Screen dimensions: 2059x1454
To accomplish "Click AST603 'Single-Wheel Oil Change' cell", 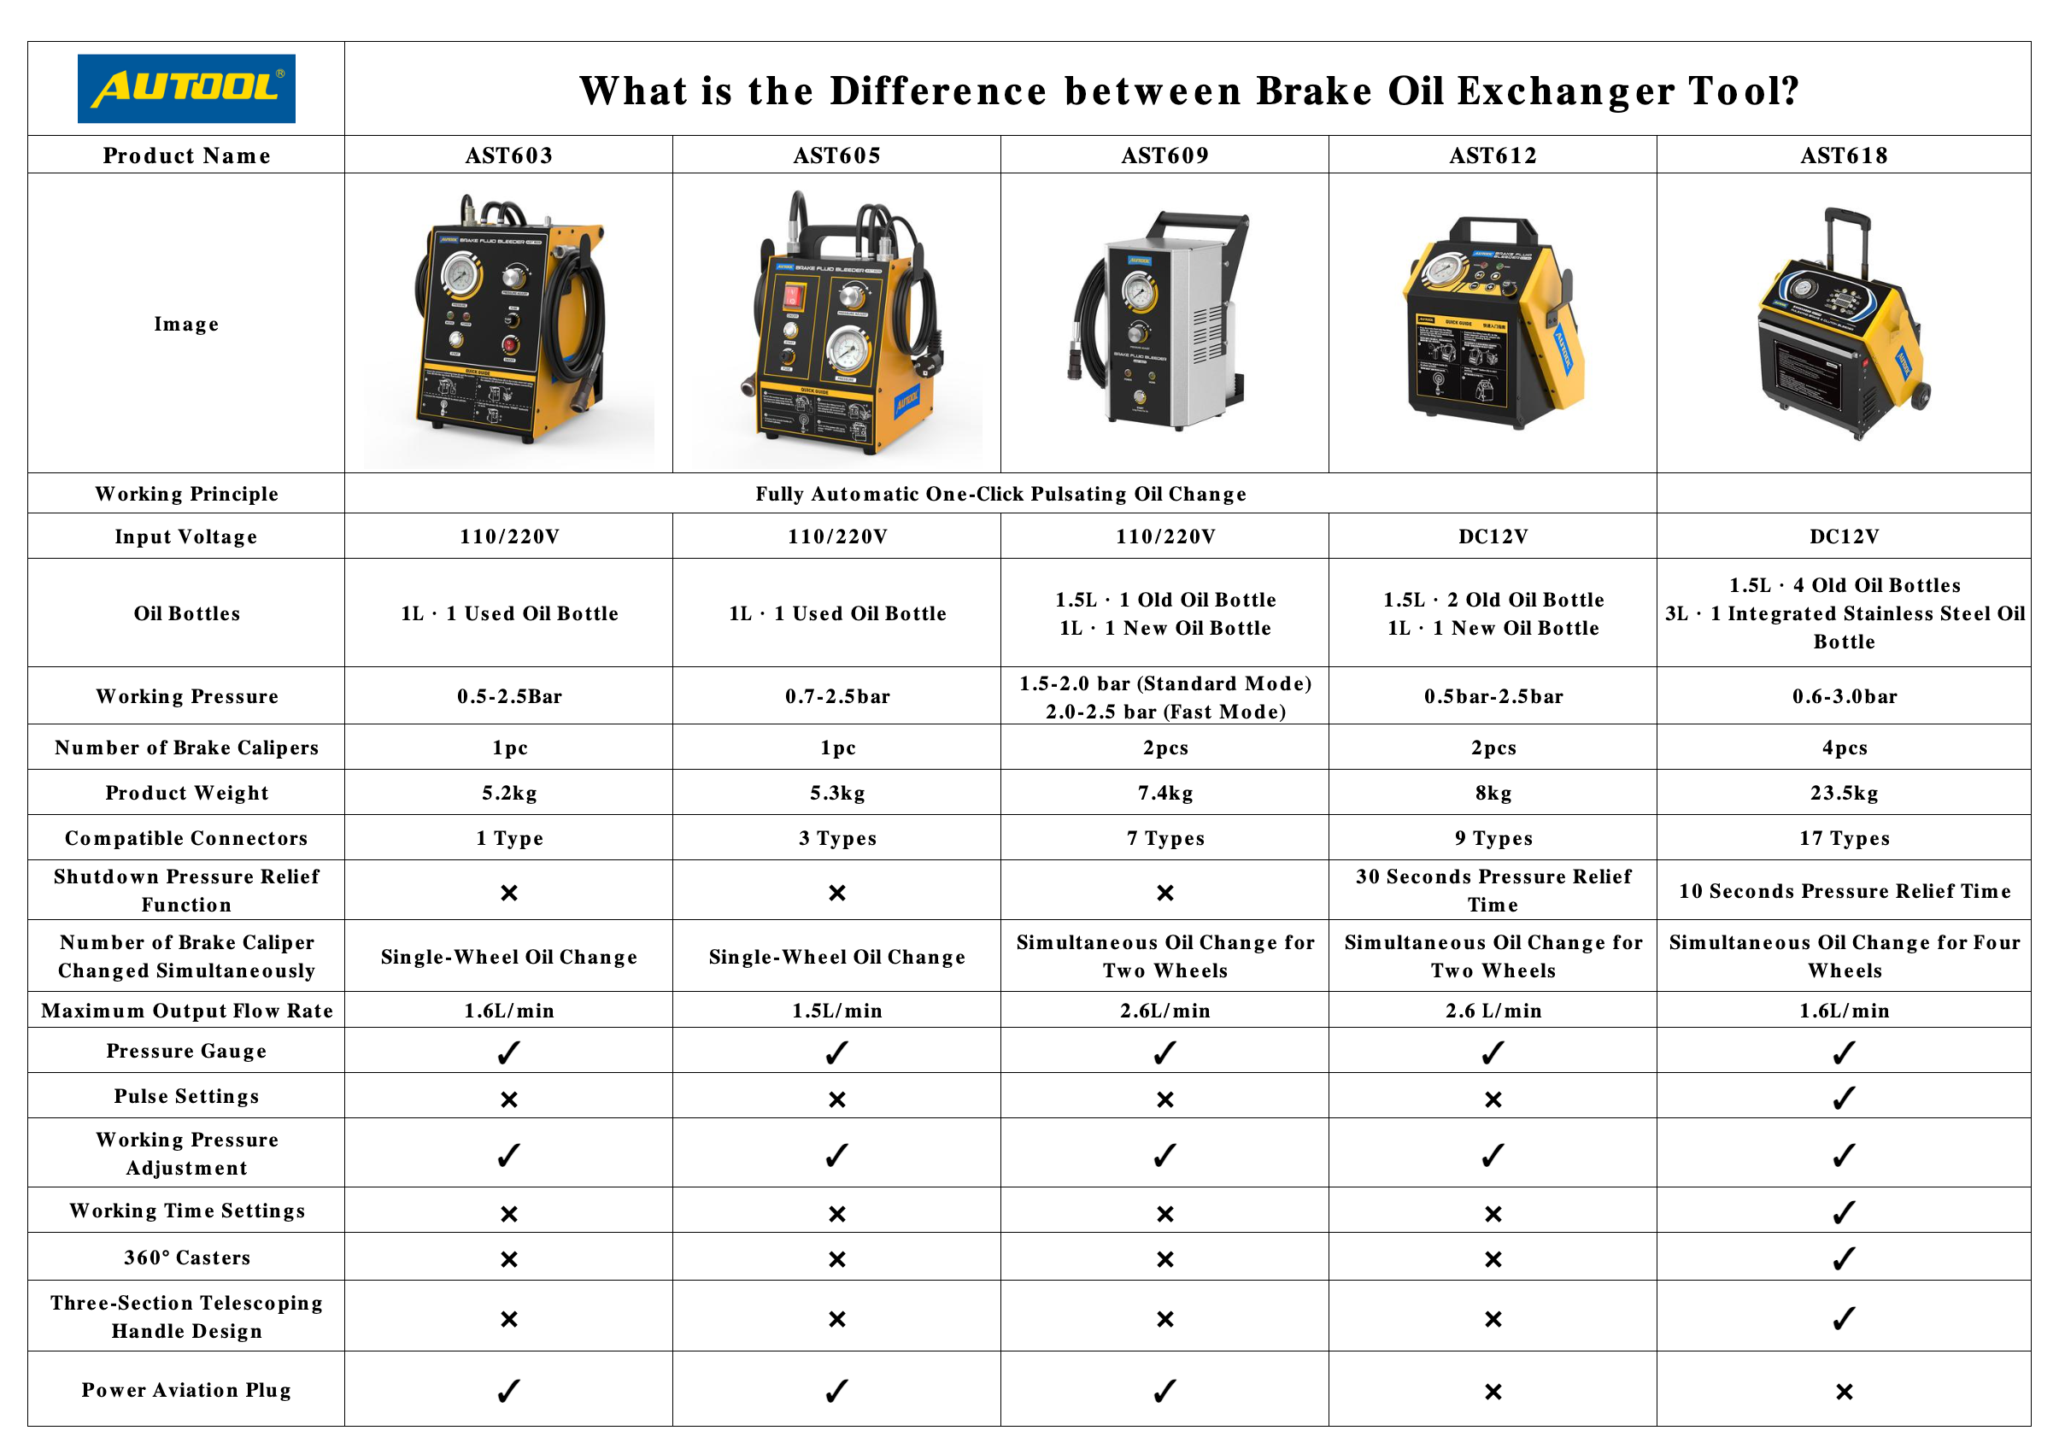I will [x=508, y=956].
